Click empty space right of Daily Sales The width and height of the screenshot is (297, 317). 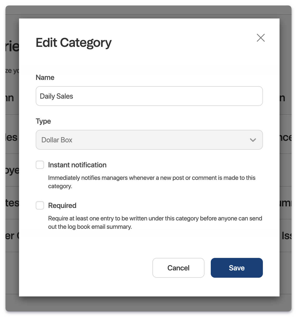167,96
